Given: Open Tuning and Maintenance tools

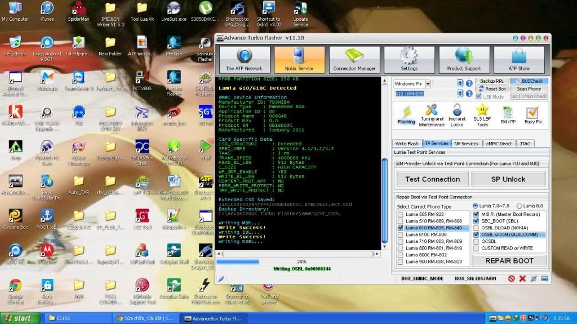Looking at the screenshot, I should click(432, 116).
